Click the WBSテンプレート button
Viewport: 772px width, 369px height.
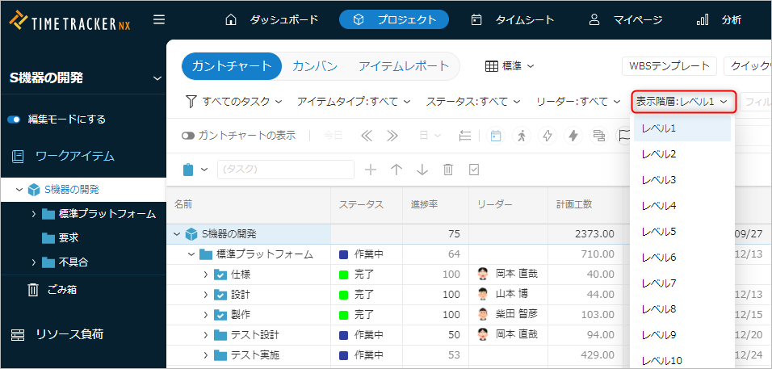(669, 66)
